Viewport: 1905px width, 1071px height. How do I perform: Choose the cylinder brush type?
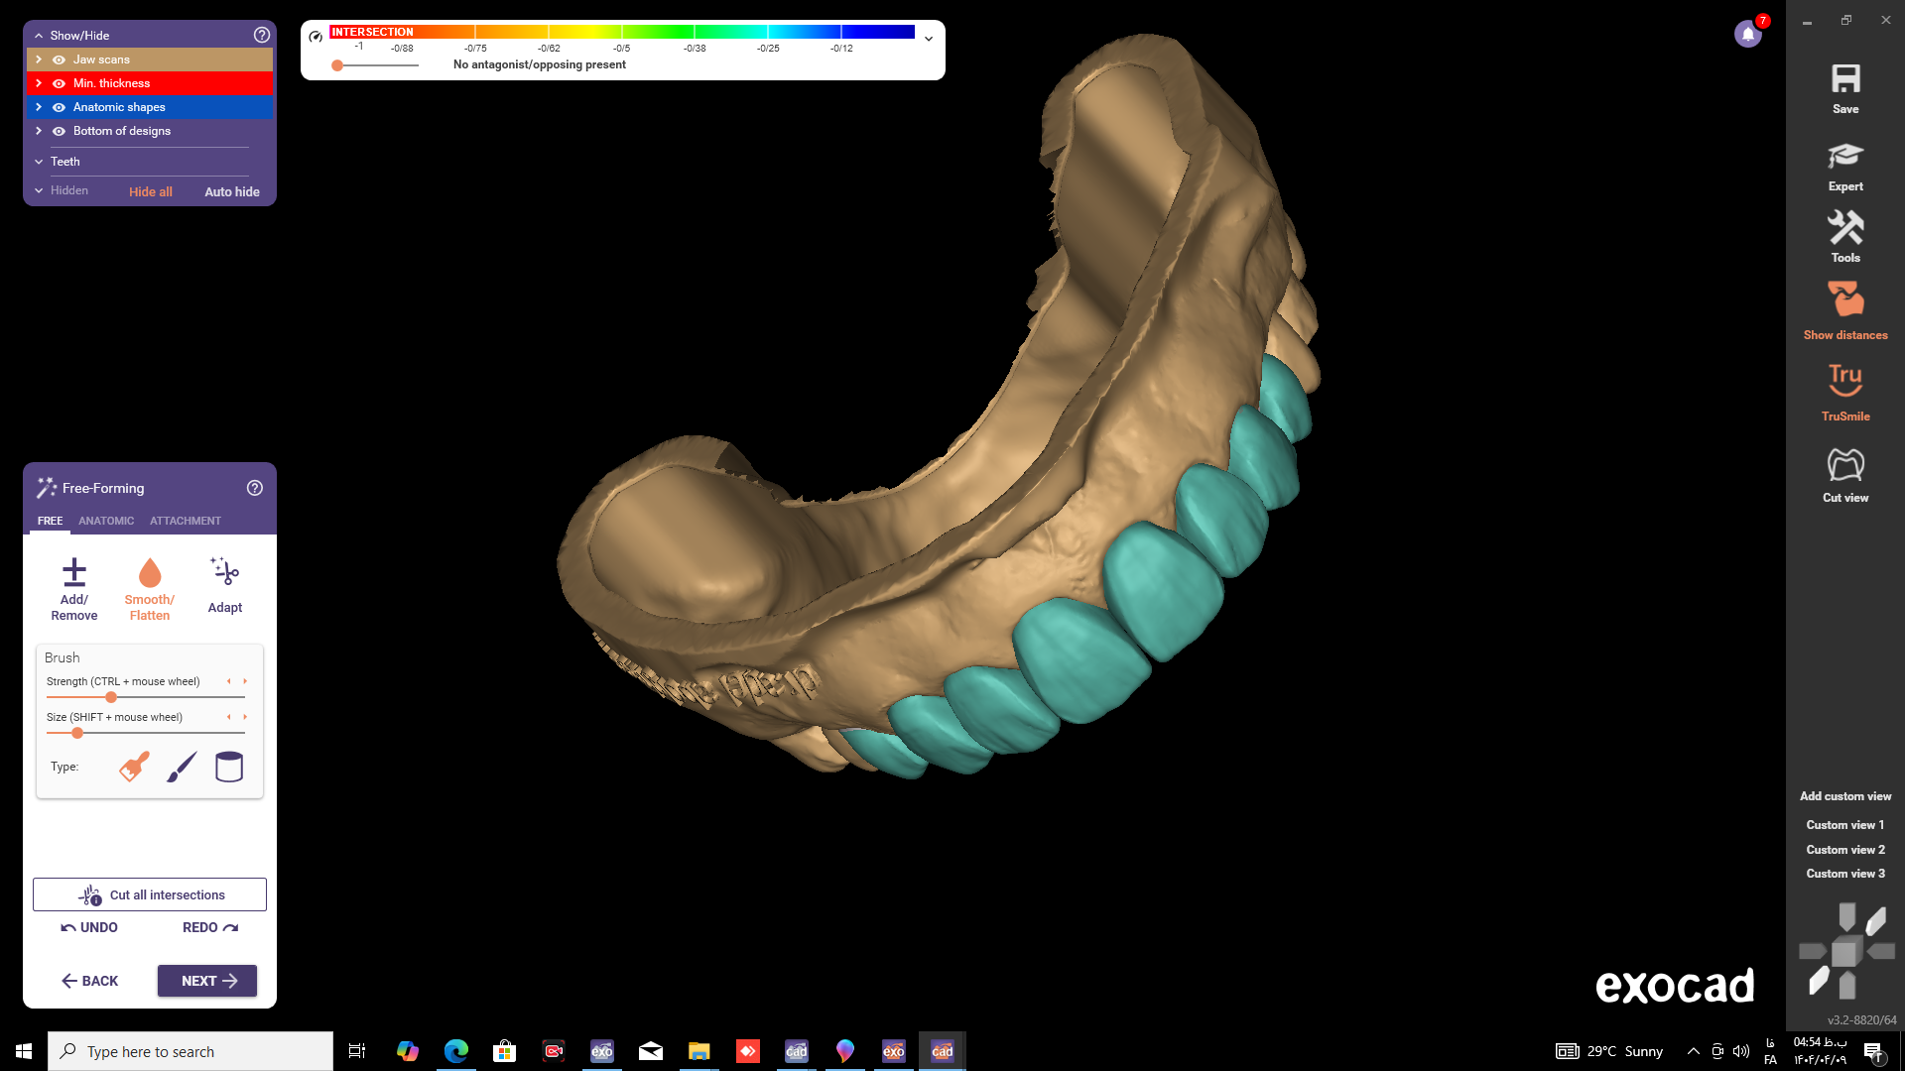pos(229,767)
